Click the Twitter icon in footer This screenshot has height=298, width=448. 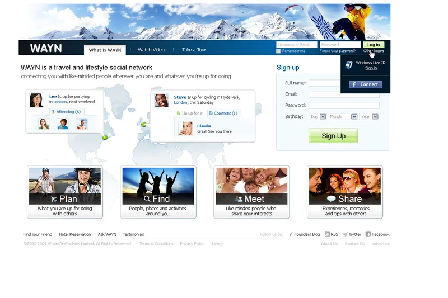[x=345, y=235]
